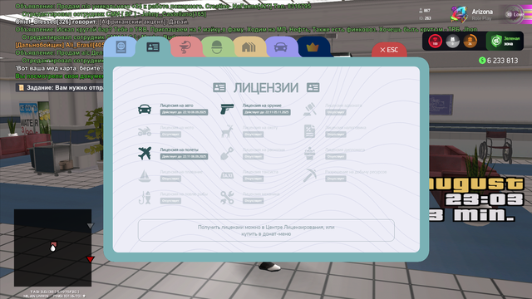Click the weapon license validity date badge
The height and width of the screenshot is (299, 532).
(266, 112)
